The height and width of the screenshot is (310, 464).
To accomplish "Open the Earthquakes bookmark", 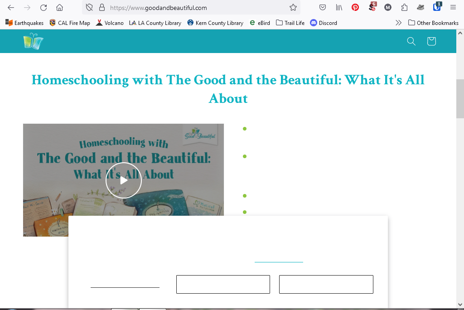I will coord(24,23).
